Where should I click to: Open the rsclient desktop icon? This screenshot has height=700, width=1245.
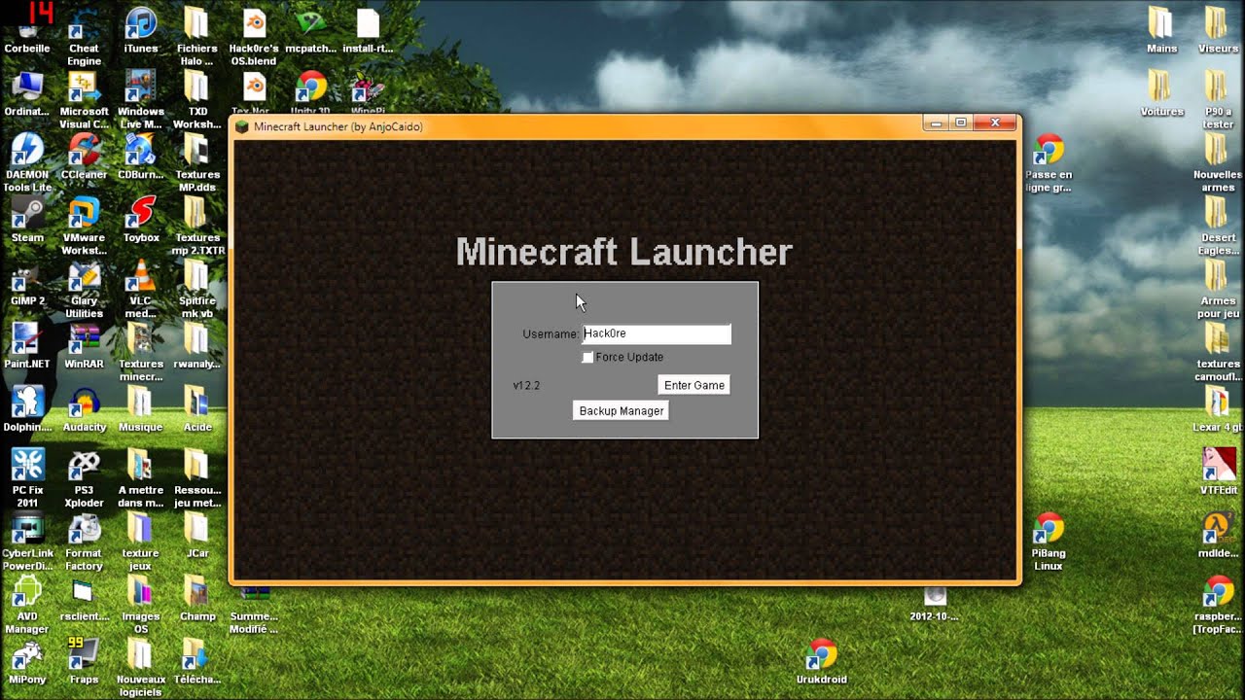point(84,598)
